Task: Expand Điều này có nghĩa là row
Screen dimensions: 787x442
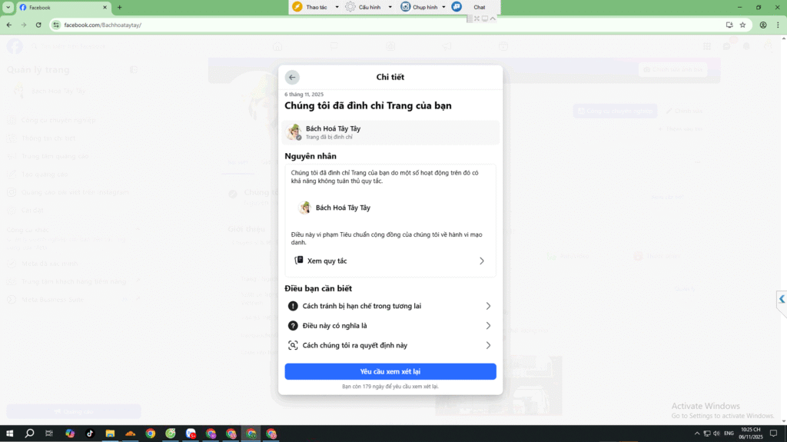Action: 390,326
